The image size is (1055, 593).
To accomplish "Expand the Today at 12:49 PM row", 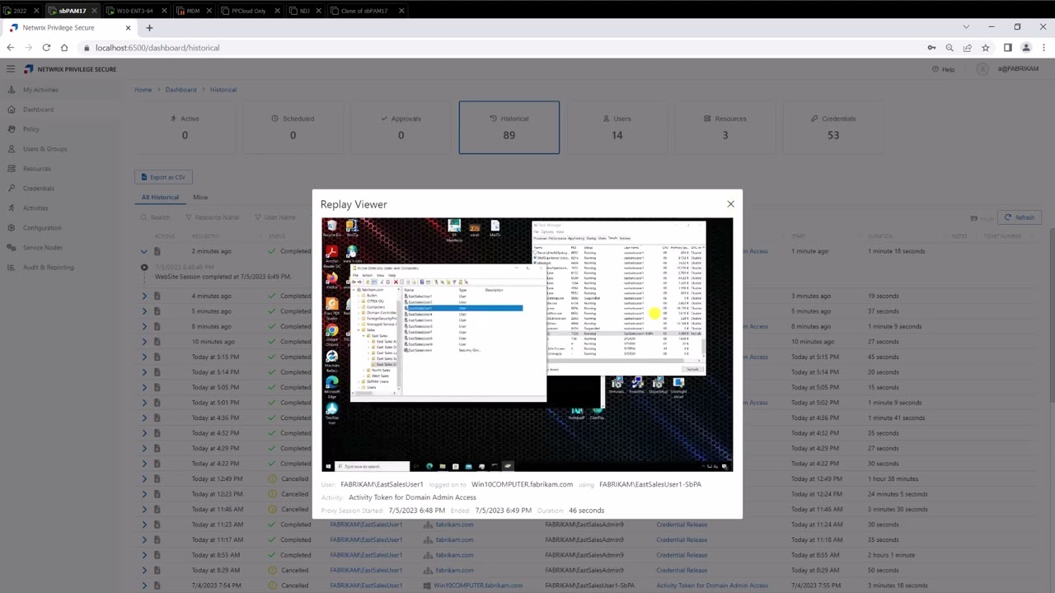I will [144, 479].
